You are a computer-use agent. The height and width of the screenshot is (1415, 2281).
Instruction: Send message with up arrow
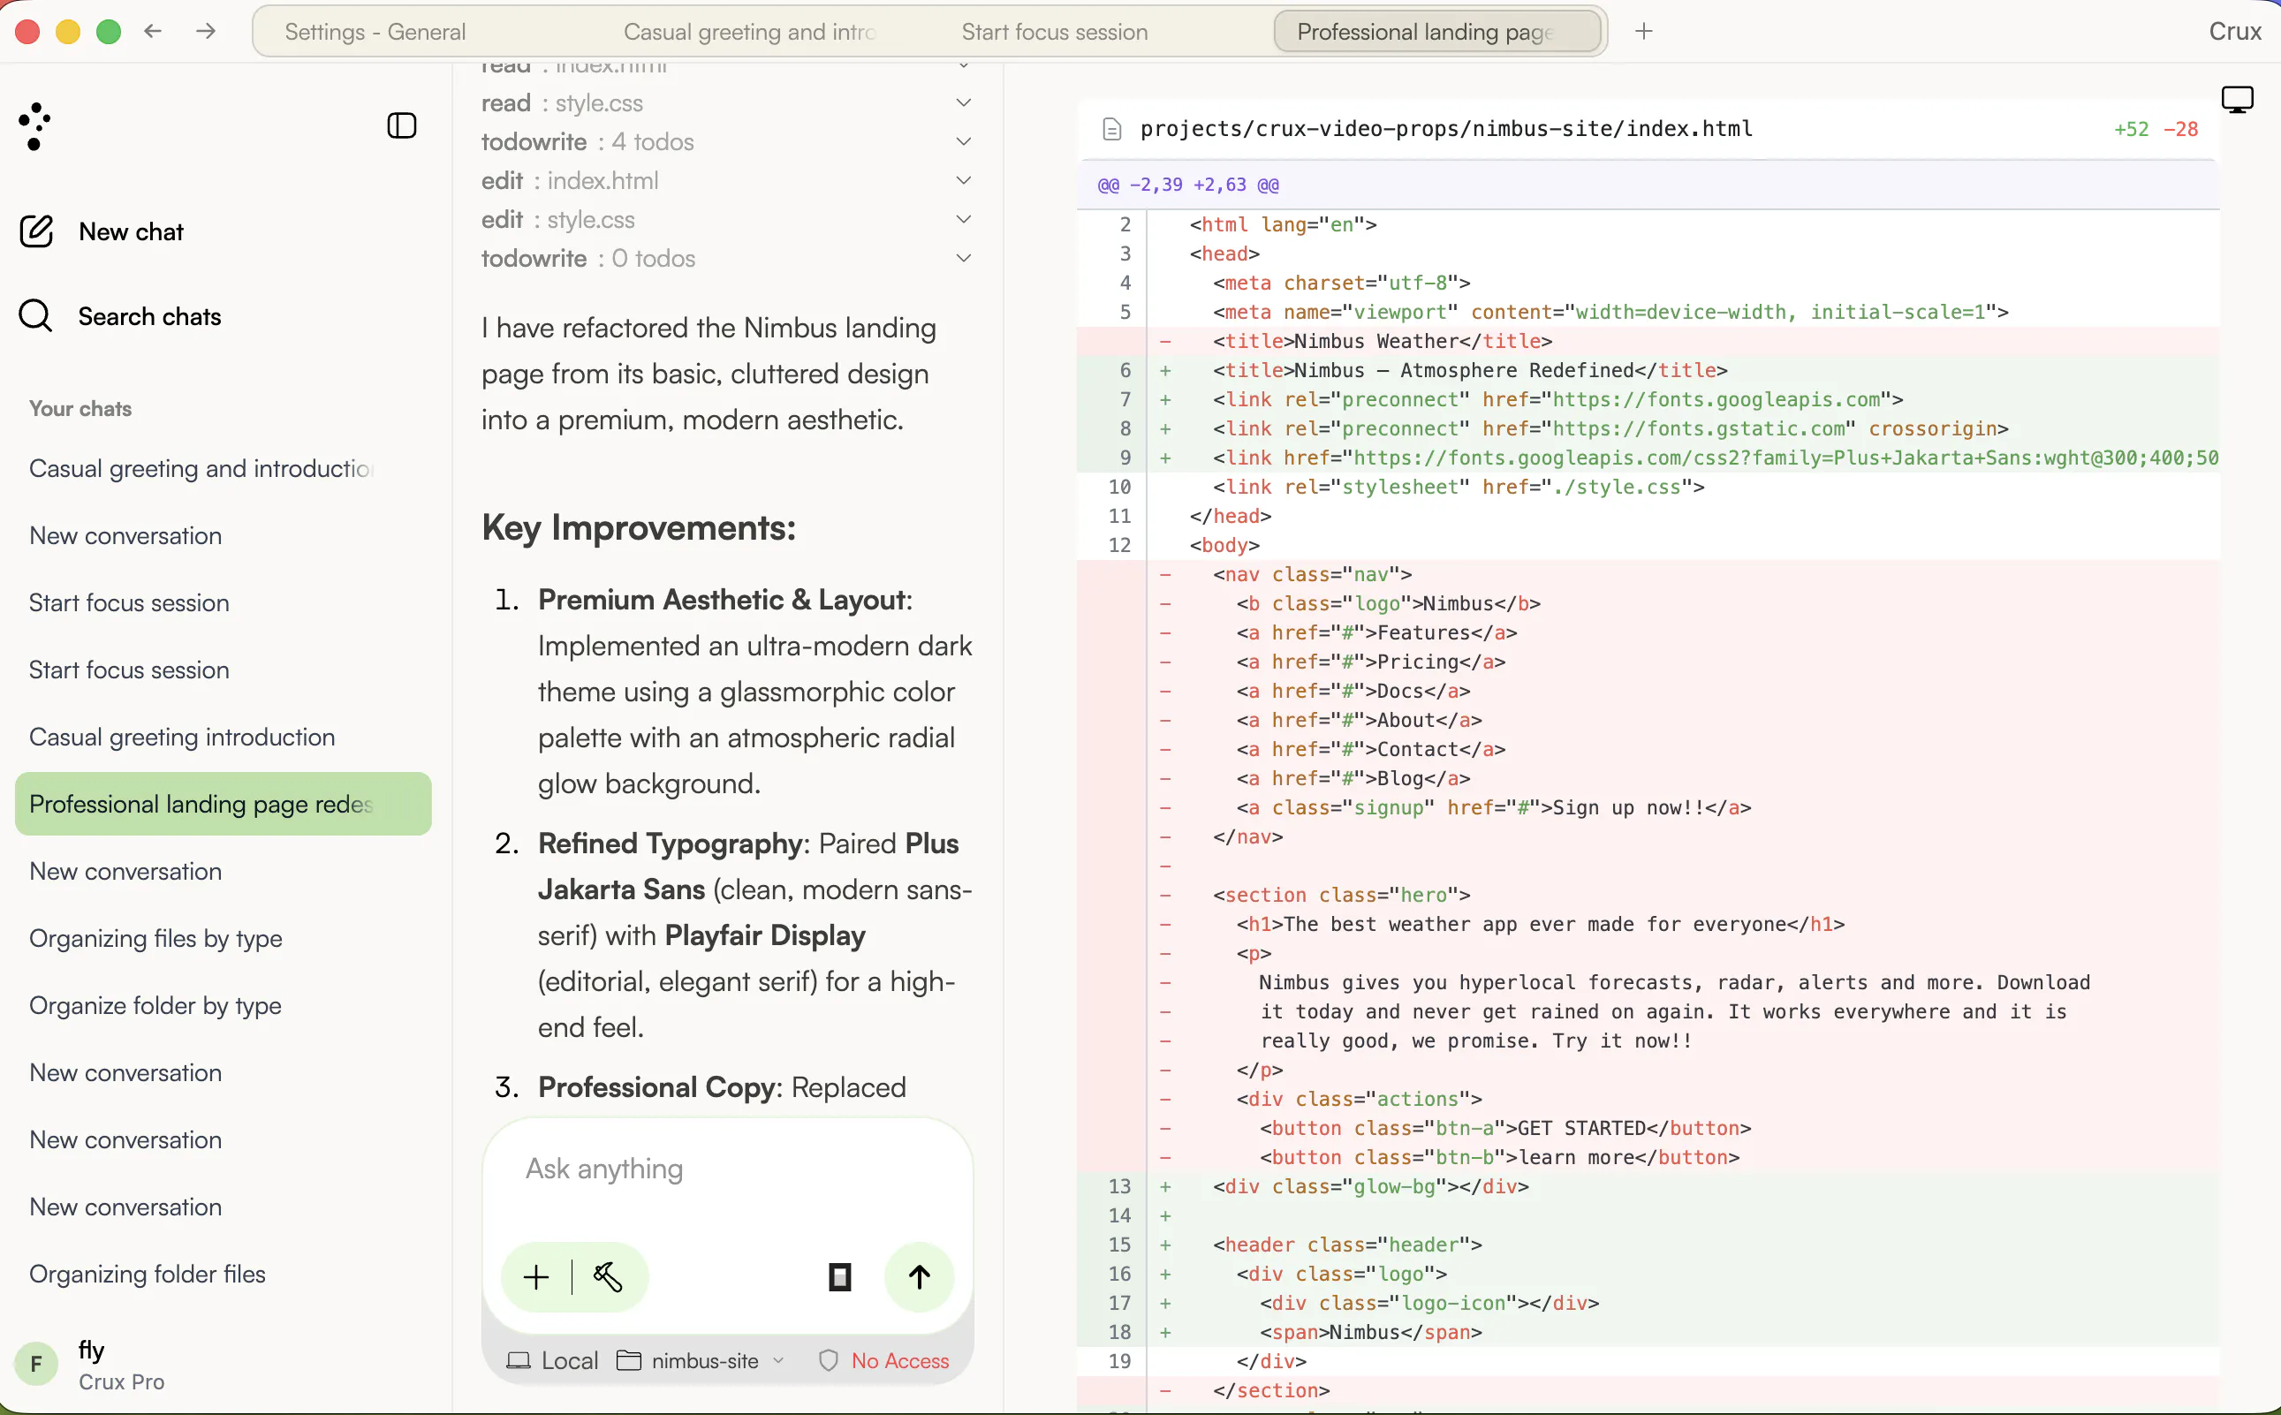pyautogui.click(x=919, y=1276)
